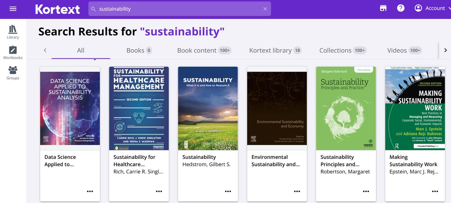Go to Library in sidebar
The width and height of the screenshot is (451, 203).
[13, 32]
